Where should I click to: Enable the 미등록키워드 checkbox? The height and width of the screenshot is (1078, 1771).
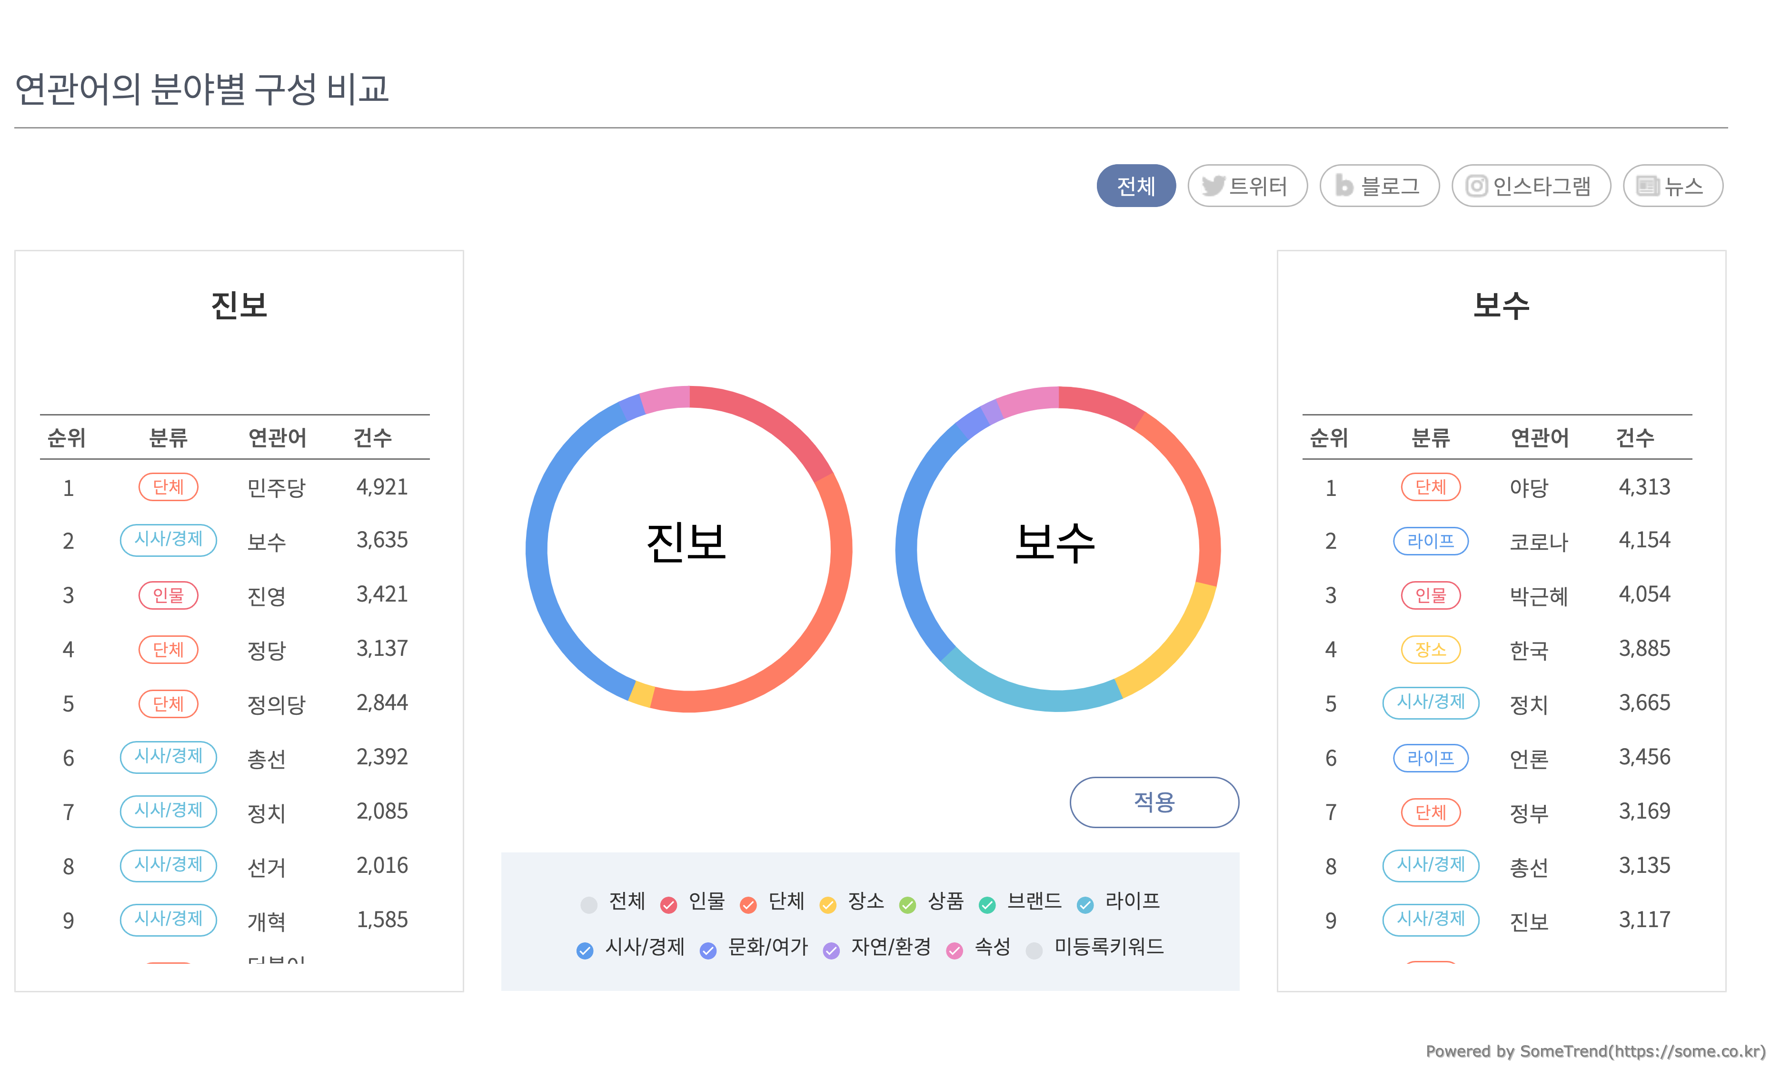[1035, 951]
